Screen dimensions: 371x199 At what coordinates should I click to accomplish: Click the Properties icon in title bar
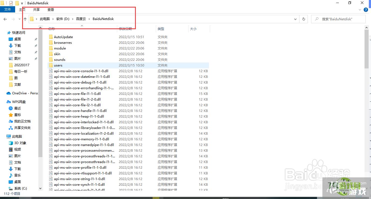(x=11, y=3)
